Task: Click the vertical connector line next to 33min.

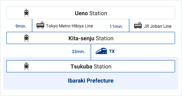Action: tap(91, 52)
